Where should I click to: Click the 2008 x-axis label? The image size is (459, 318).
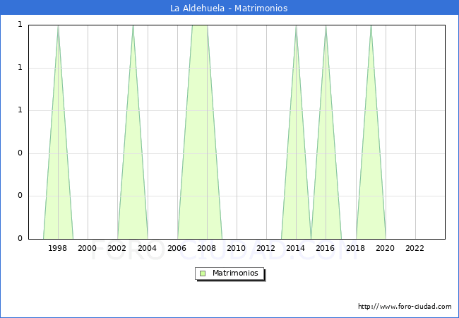pos(206,248)
